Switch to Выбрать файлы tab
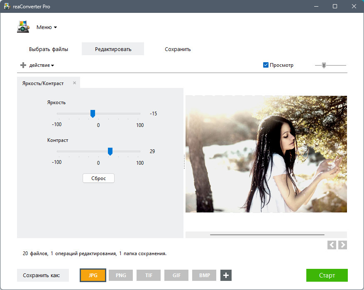Image resolution: width=364 pixels, height=290 pixels. 48,49
